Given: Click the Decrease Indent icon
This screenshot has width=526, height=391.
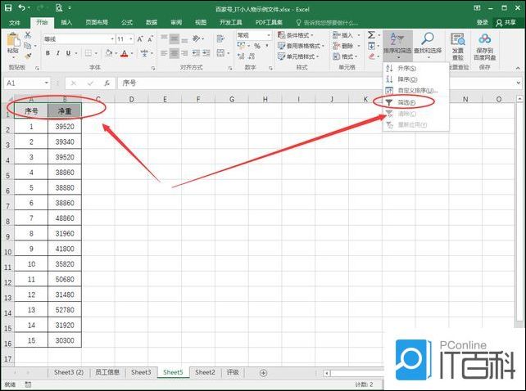Looking at the screenshot, I should tap(197, 53).
